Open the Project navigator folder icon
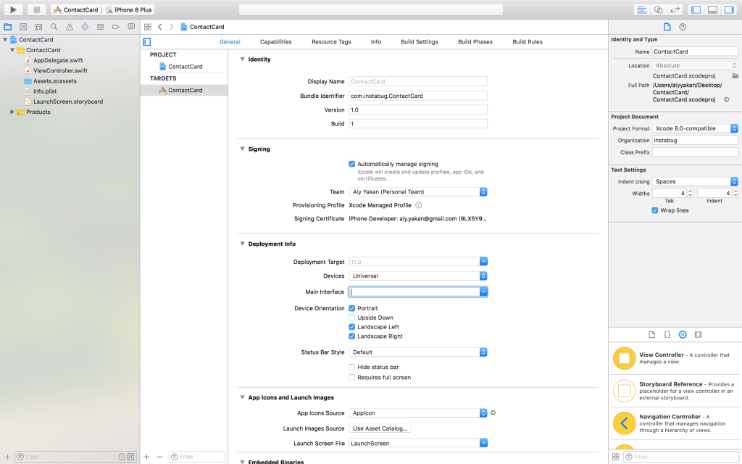Screen dimensions: 742x464 tap(7, 26)
